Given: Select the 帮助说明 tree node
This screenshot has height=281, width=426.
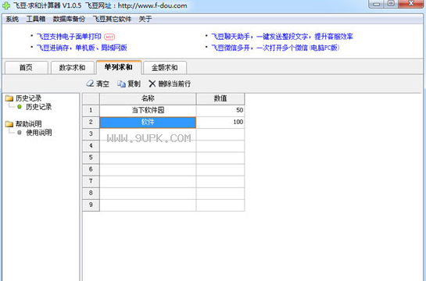Looking at the screenshot, I should 28,124.
